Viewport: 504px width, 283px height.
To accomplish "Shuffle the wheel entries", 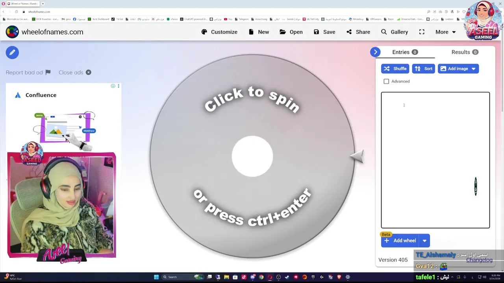I will point(395,68).
